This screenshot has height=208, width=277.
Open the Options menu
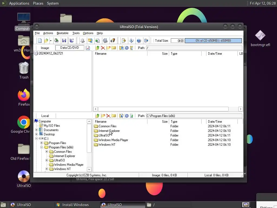pos(88,33)
